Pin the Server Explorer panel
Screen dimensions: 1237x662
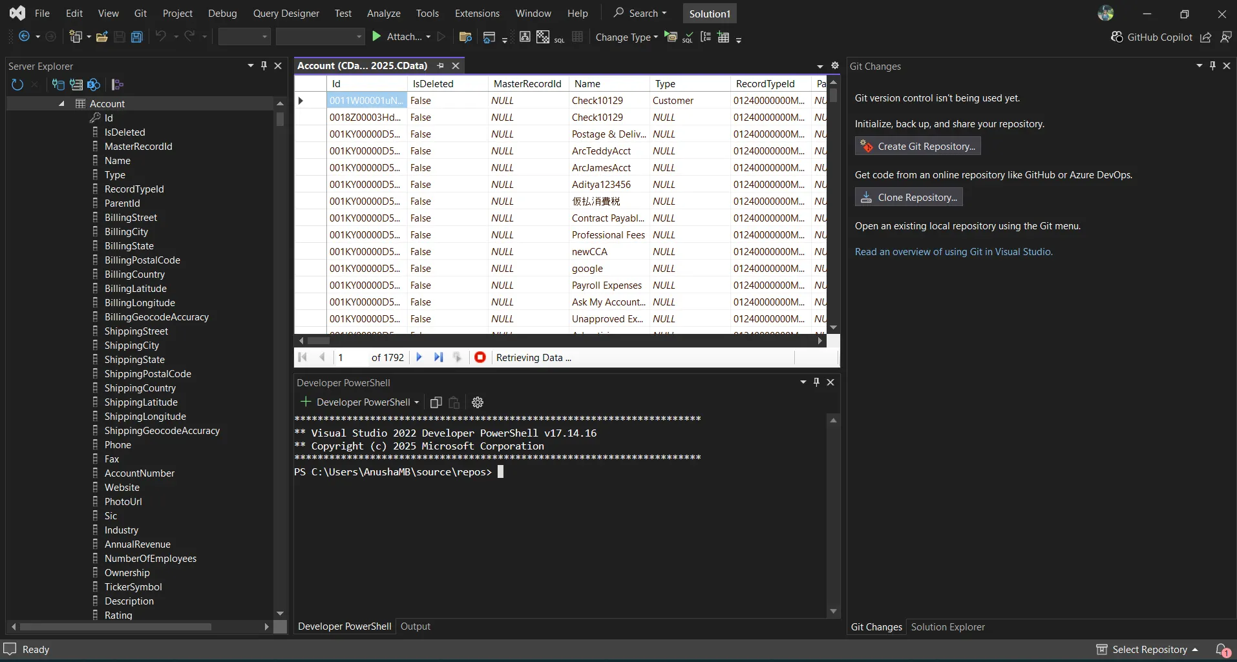pos(264,65)
